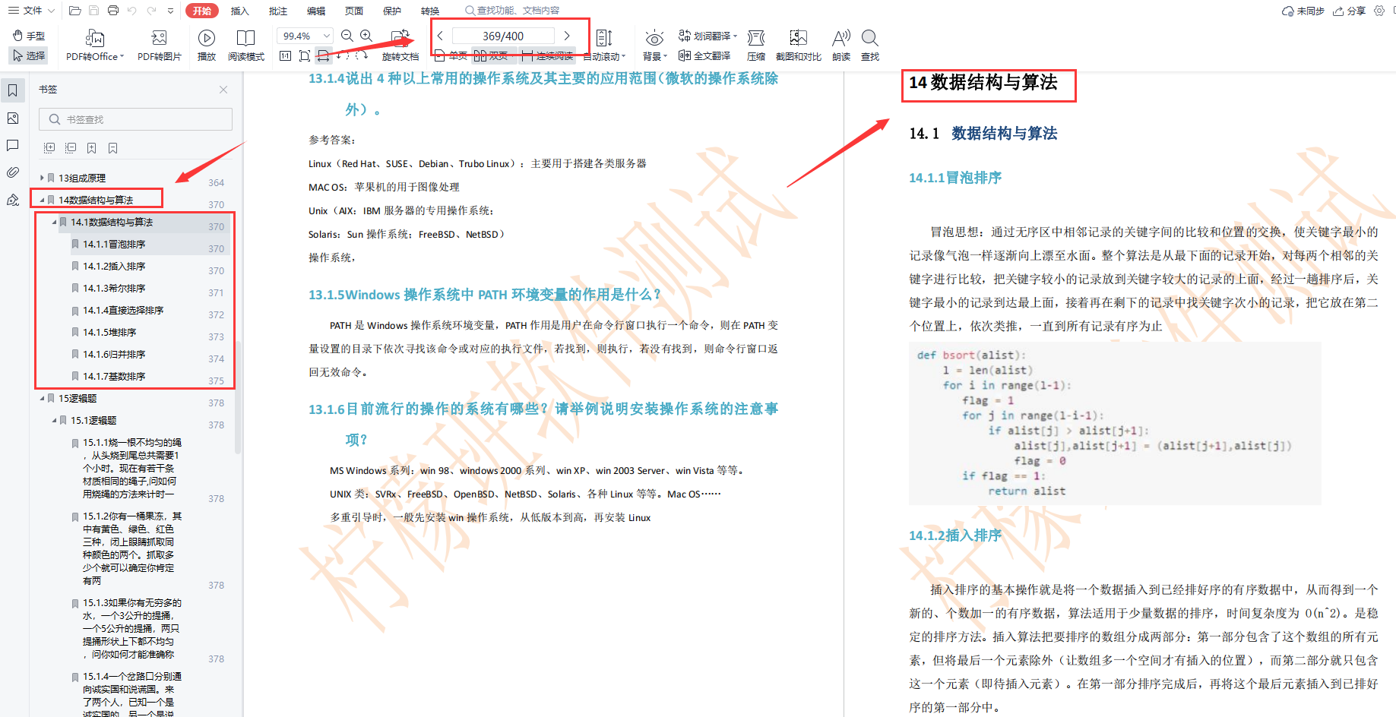Screen dimensions: 1396x717
Task: Collapse 14数据结构与算法 bookmark node
Action: 42,200
